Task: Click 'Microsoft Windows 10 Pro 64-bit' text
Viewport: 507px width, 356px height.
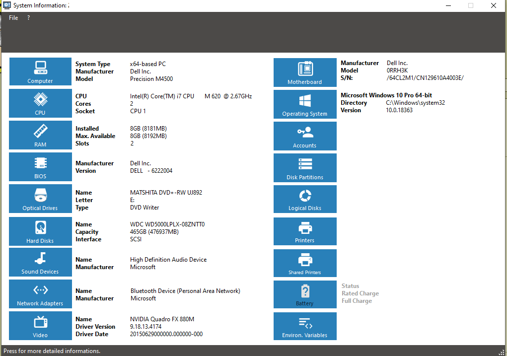Action: tap(386, 95)
